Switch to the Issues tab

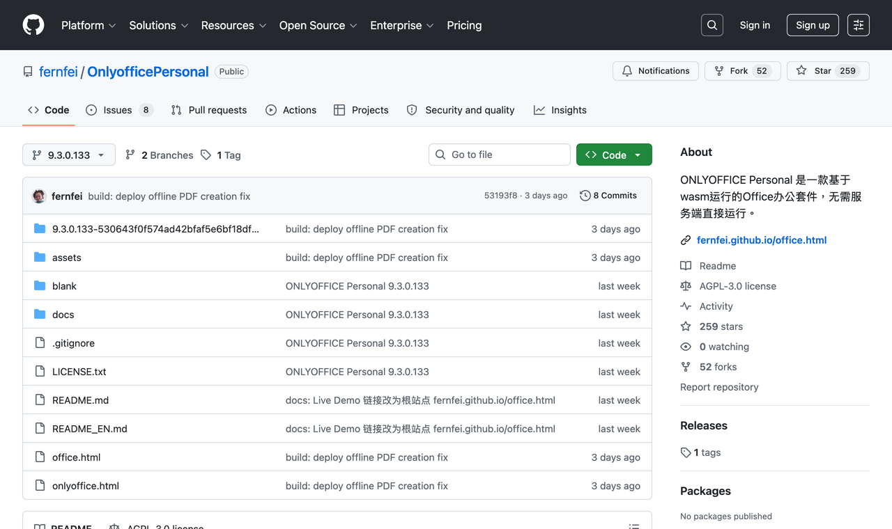click(x=119, y=110)
